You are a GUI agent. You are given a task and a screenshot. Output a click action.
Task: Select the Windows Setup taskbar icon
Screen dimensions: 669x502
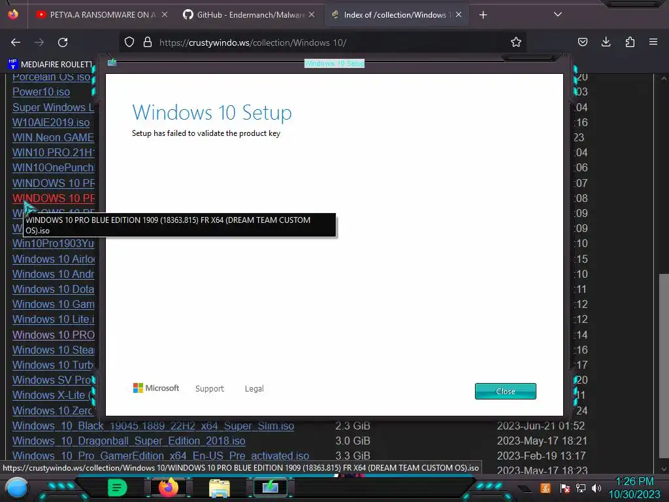point(270,488)
